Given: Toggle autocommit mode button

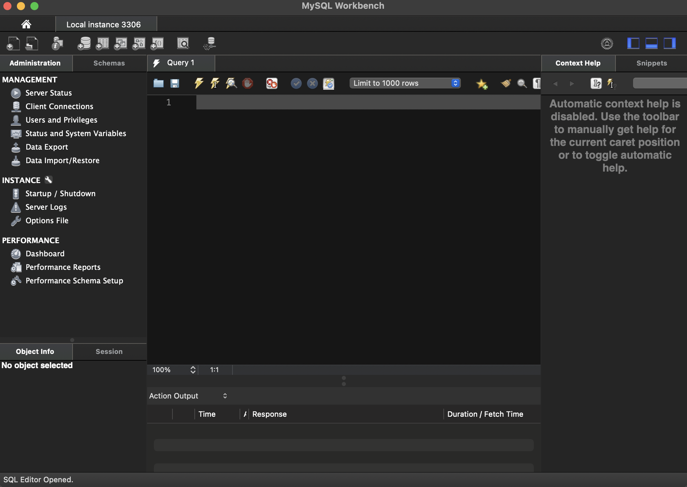Looking at the screenshot, I should tap(328, 83).
